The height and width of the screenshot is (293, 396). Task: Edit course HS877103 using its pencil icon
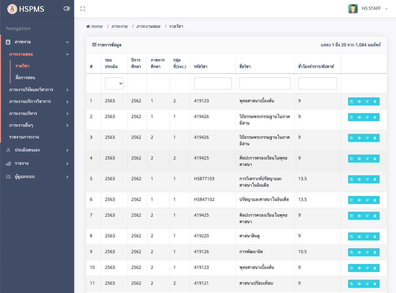[367, 179]
